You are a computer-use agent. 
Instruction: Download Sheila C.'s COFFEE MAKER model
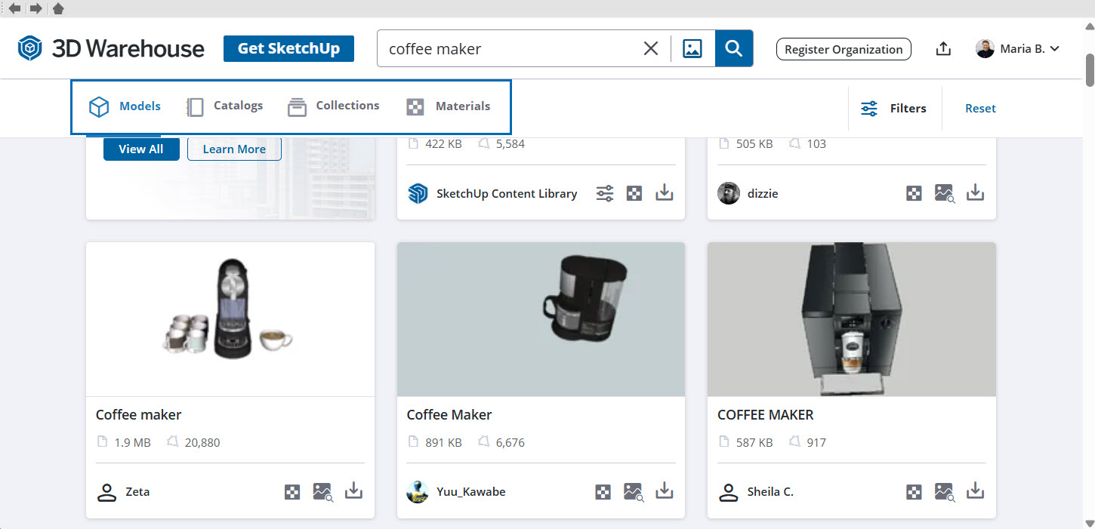(x=976, y=491)
